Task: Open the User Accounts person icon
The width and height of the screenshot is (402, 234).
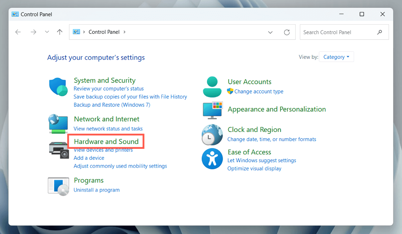Action: 212,87
